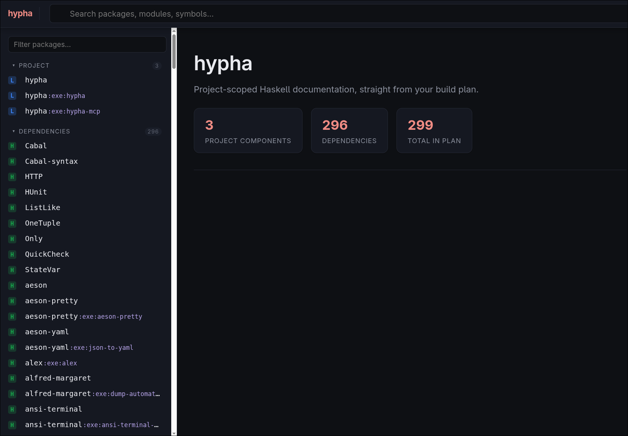The height and width of the screenshot is (436, 628).
Task: Click the H badge beside HTTP
Action: click(x=12, y=177)
